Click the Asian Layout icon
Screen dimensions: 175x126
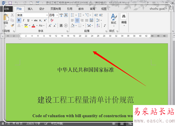tap(89, 26)
